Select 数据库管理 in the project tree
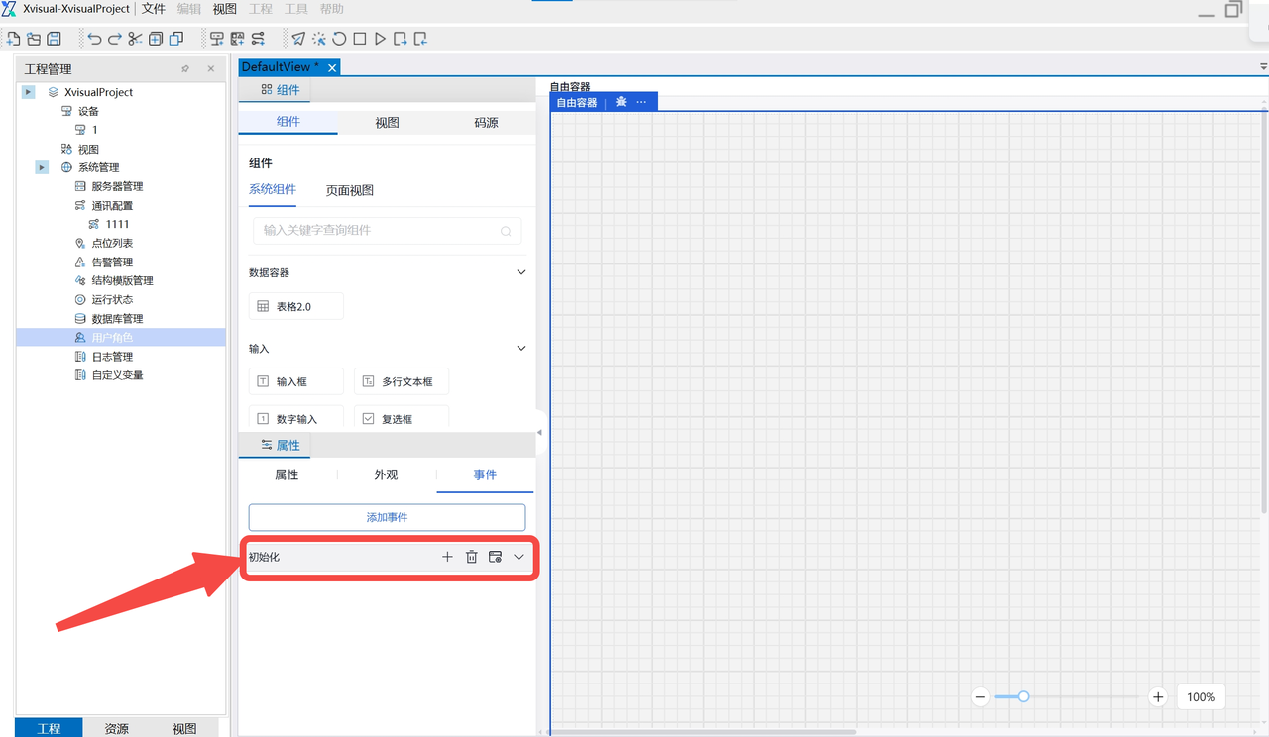Viewport: 1269px width, 737px height. 117,318
